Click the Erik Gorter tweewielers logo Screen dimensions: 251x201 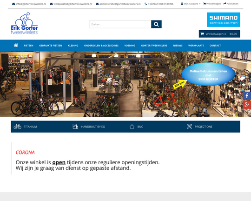point(24,23)
